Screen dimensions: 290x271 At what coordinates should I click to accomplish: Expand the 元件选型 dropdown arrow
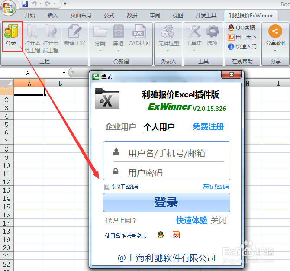168,51
